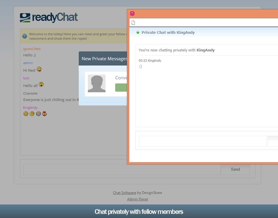Open the Admin Panel link
This screenshot has height=218, width=278.
[138, 199]
